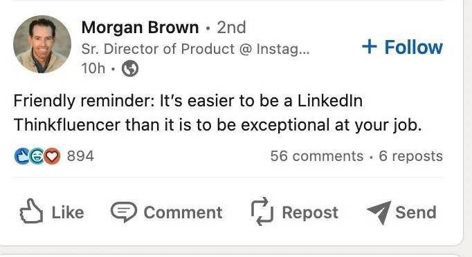Click the Sr. Director of Product headline
Viewport: 472px width, 257px height.
pos(195,49)
